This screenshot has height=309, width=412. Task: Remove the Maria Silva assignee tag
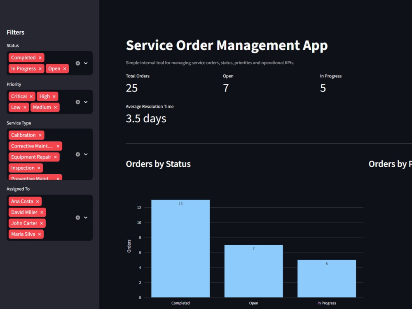(x=40, y=234)
